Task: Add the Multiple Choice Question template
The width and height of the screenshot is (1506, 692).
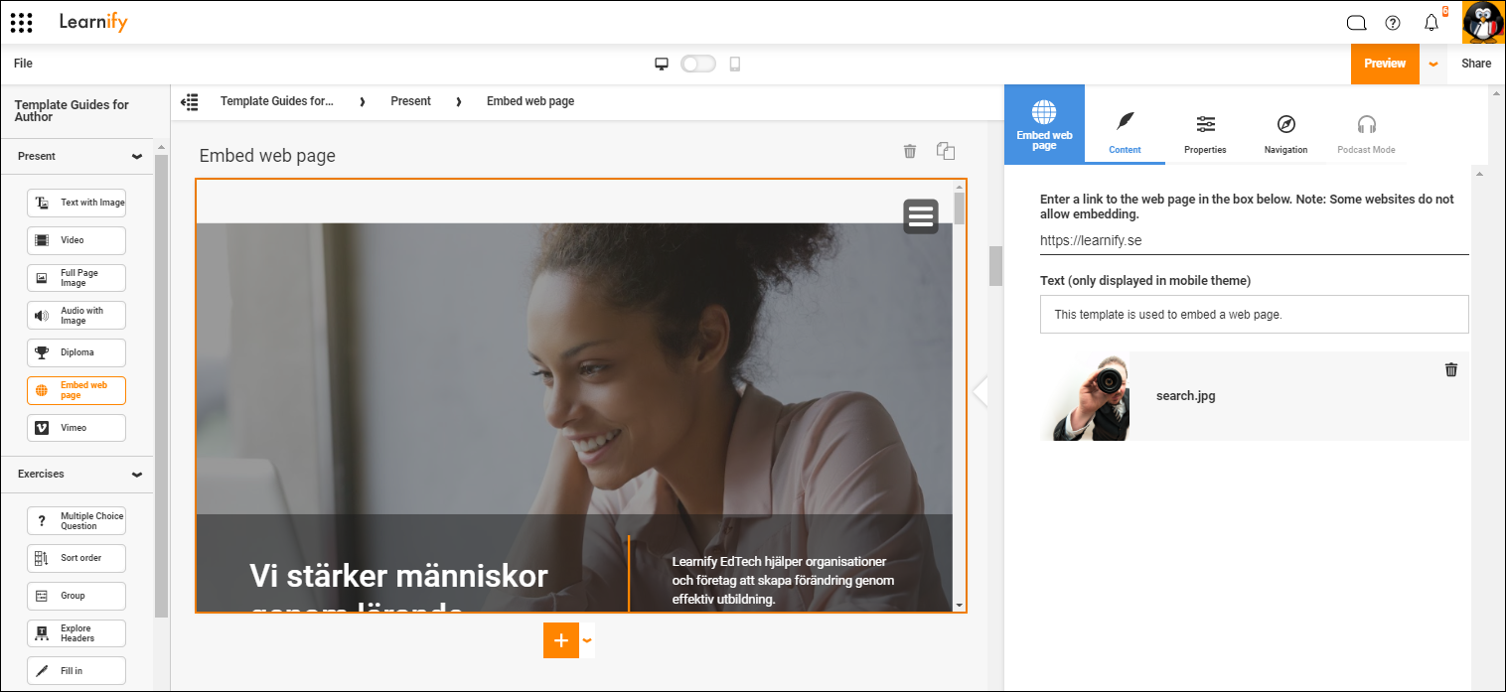Action: (x=76, y=521)
